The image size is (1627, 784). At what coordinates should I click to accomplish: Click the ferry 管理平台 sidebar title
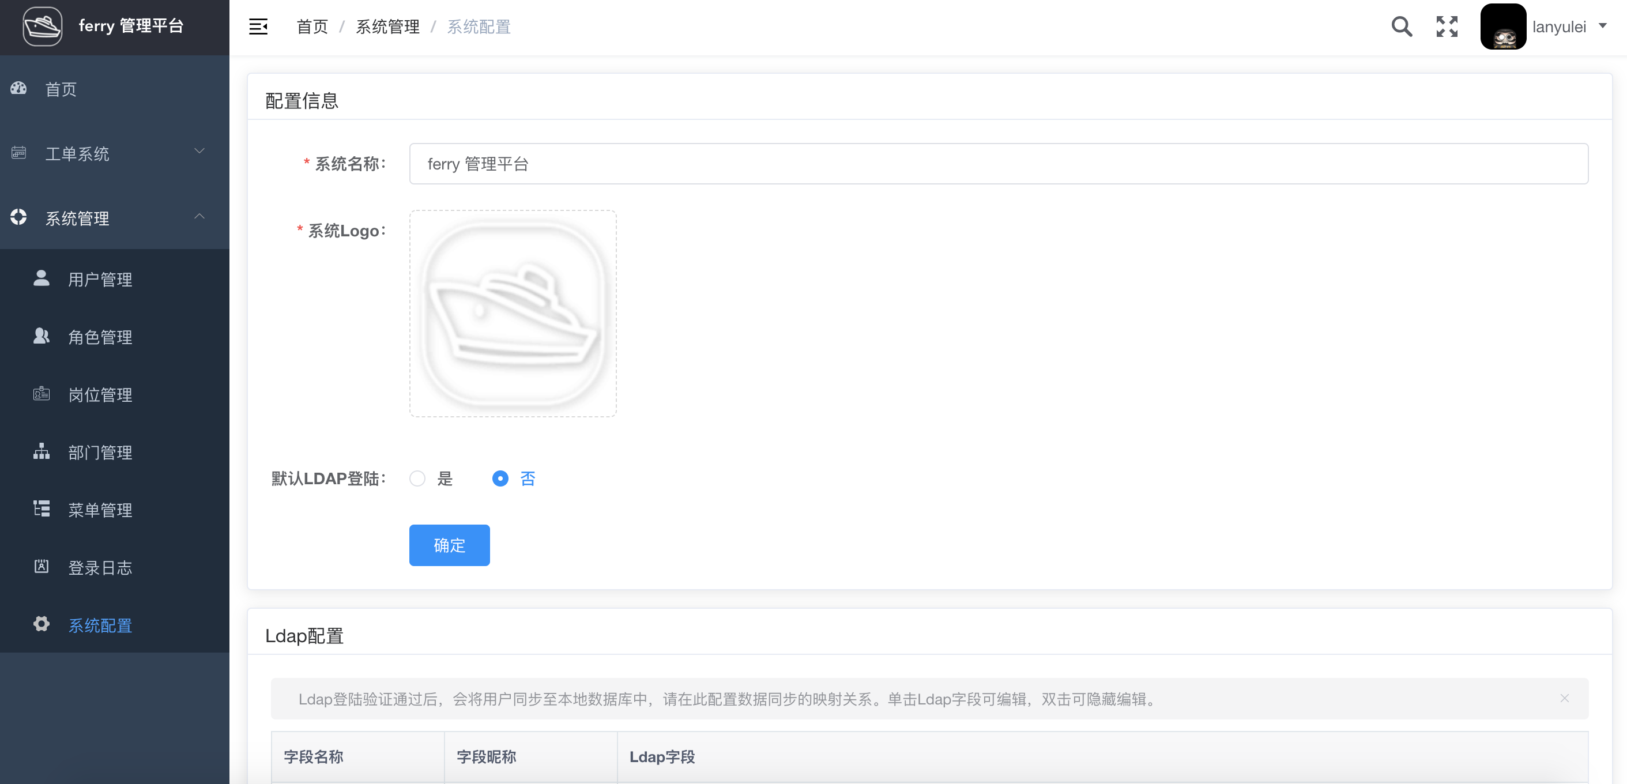[x=131, y=26]
